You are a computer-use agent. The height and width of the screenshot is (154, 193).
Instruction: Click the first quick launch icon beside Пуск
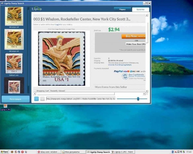(x=12, y=152)
